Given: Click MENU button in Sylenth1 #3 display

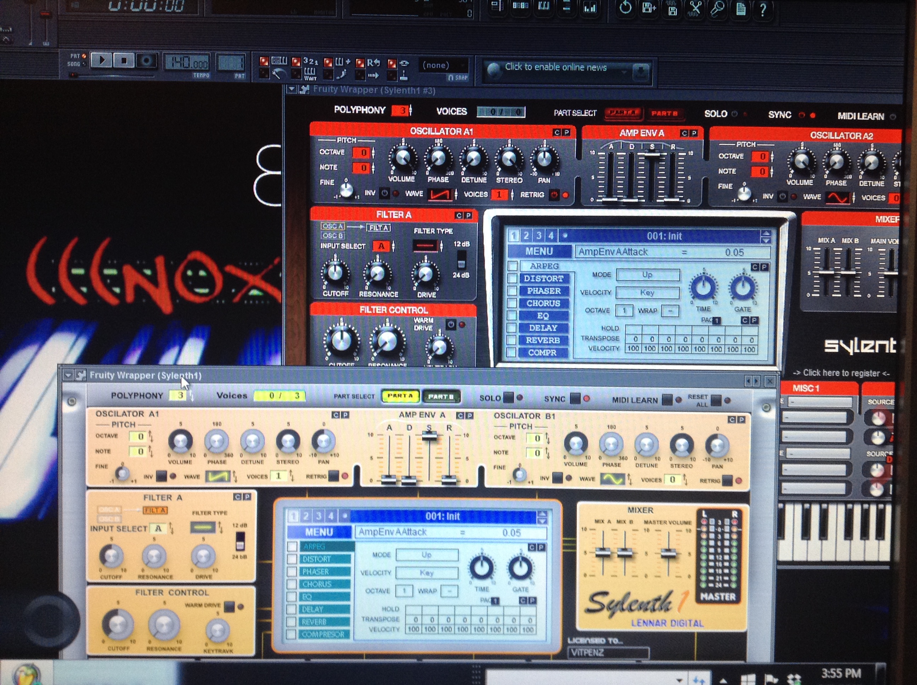Looking at the screenshot, I should tap(539, 251).
